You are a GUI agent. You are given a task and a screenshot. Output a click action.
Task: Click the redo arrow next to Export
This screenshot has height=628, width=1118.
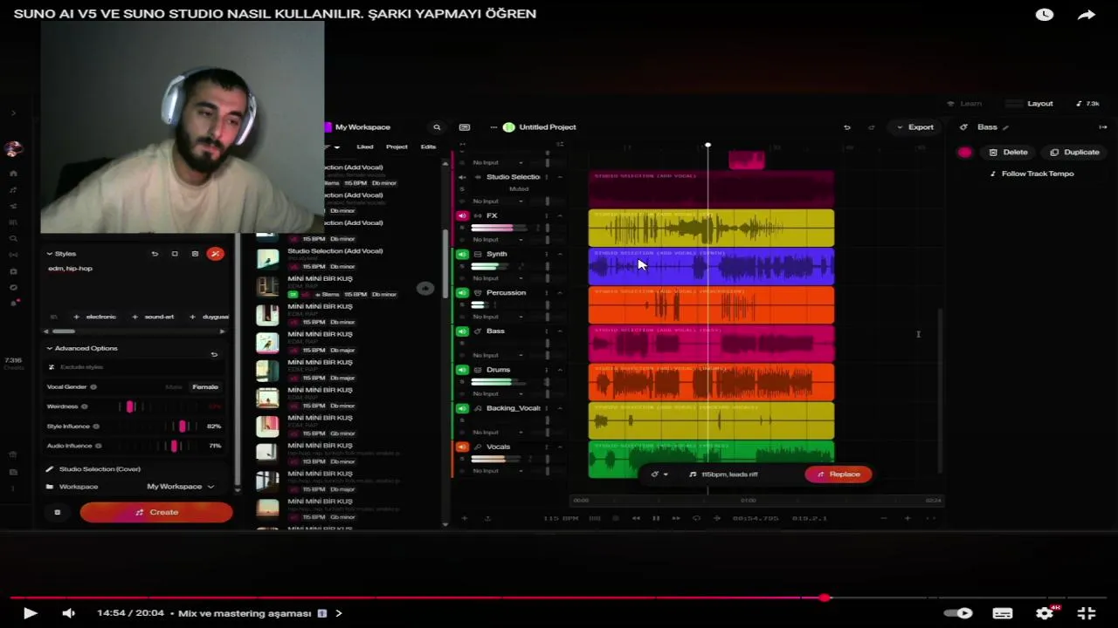point(871,127)
